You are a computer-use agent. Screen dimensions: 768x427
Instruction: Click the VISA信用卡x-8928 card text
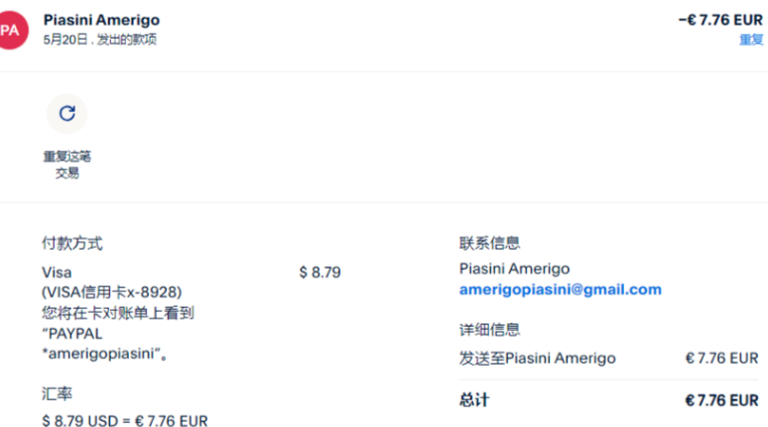pos(111,292)
